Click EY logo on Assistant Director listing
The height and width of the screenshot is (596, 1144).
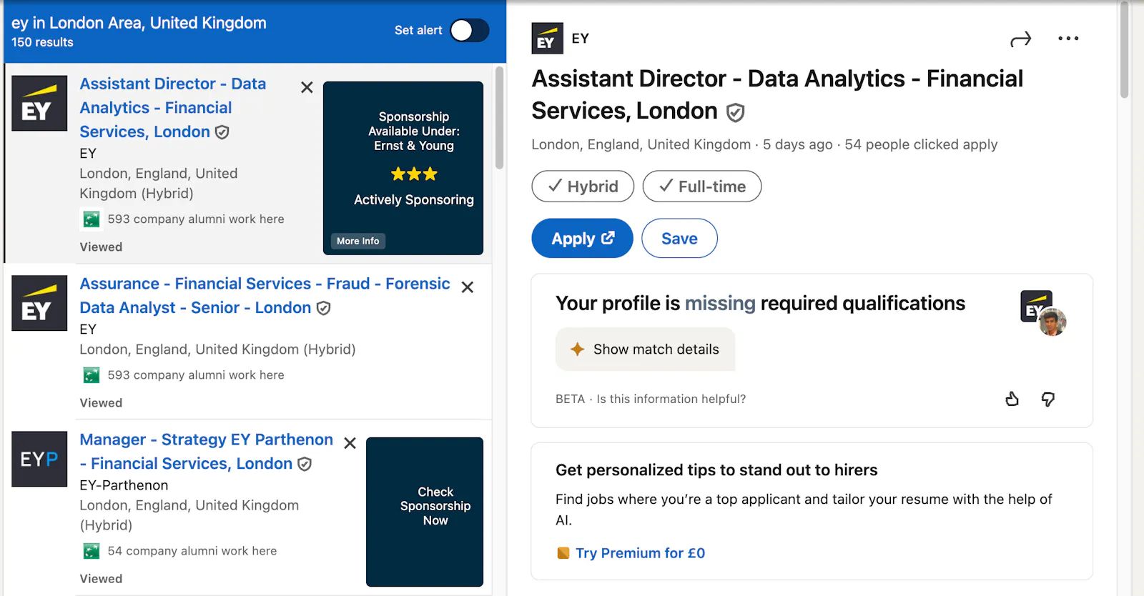[x=39, y=104]
